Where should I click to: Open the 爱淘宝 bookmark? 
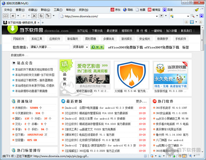coord(154,10)
